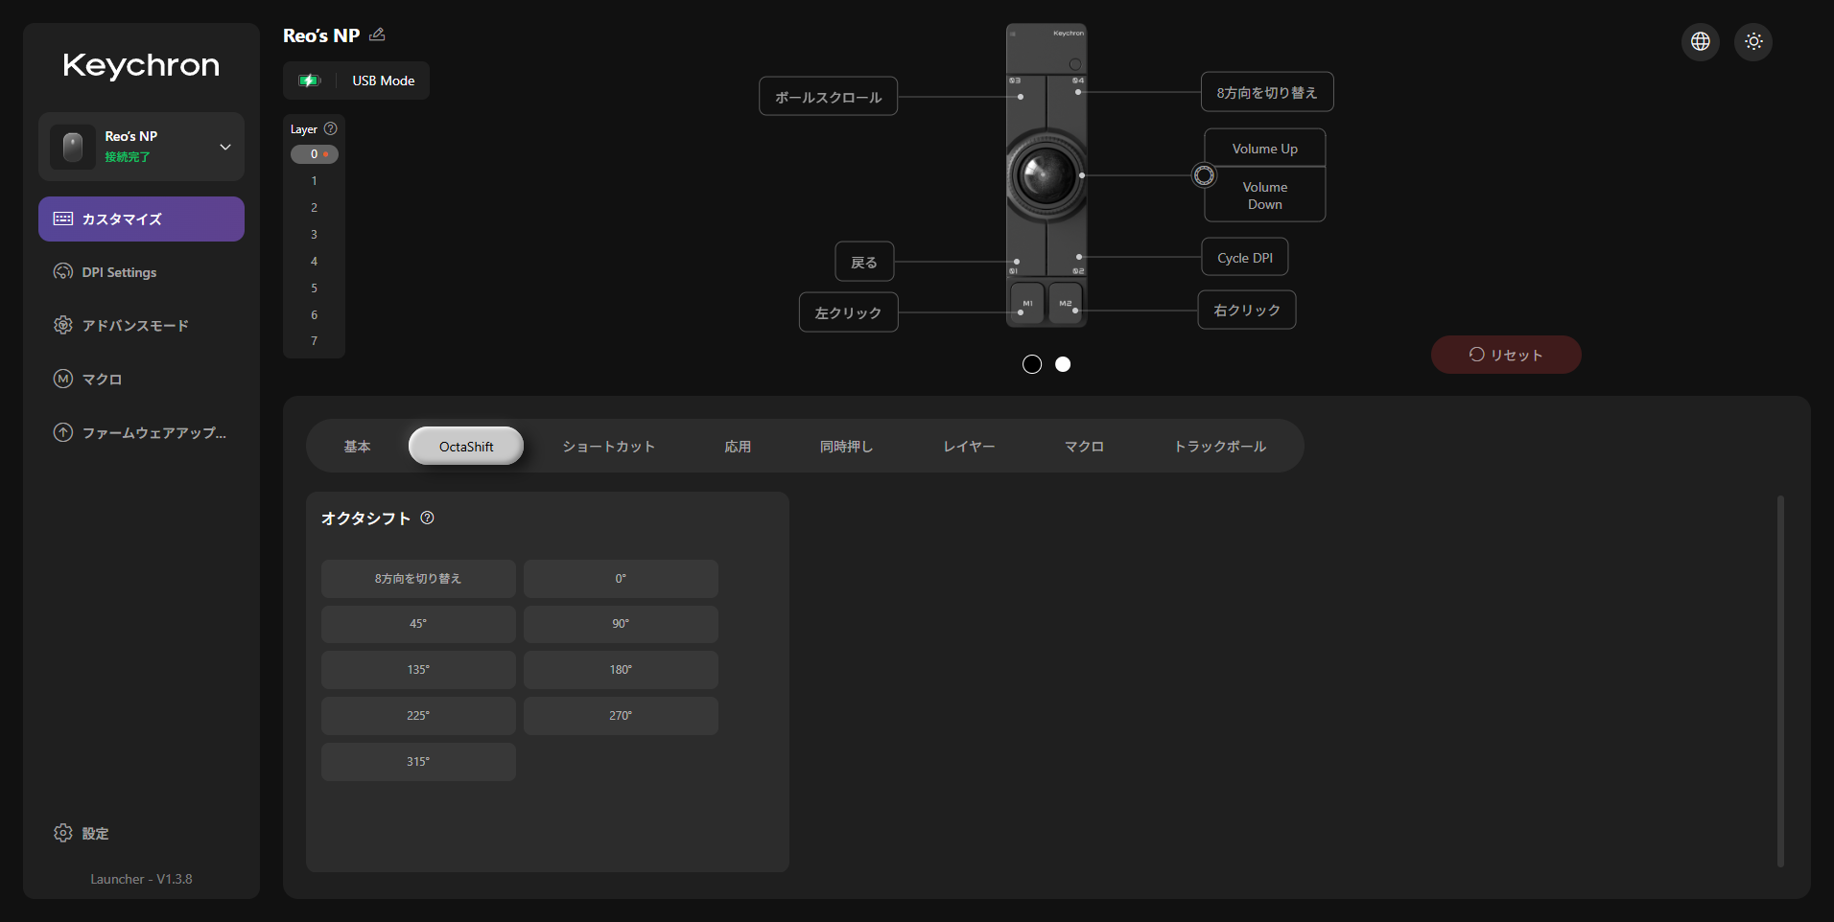Select layer 5

(314, 288)
